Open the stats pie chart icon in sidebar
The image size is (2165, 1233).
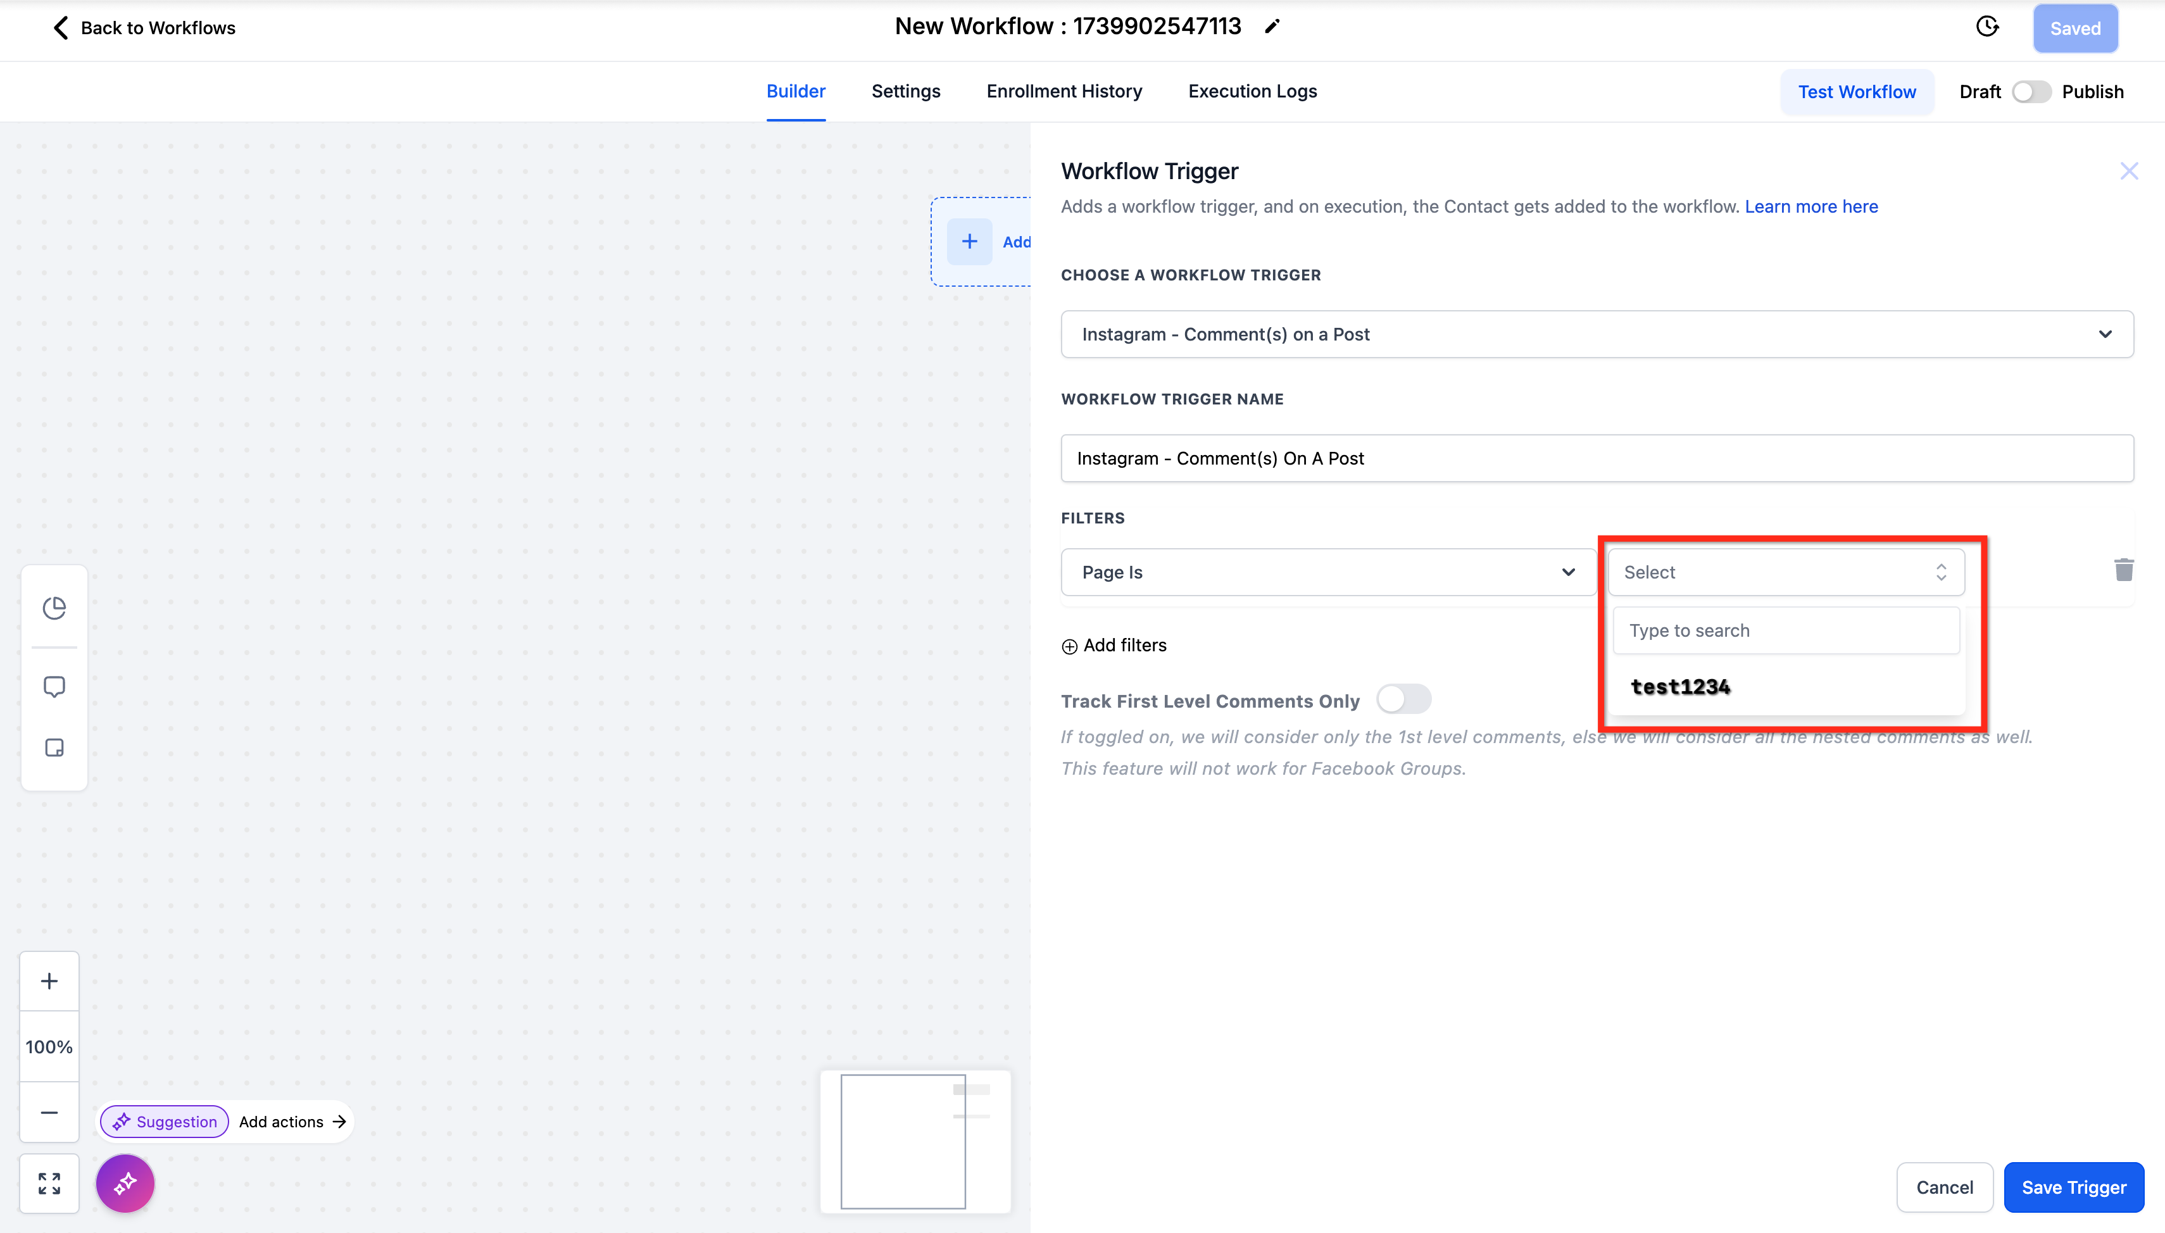[x=54, y=608]
